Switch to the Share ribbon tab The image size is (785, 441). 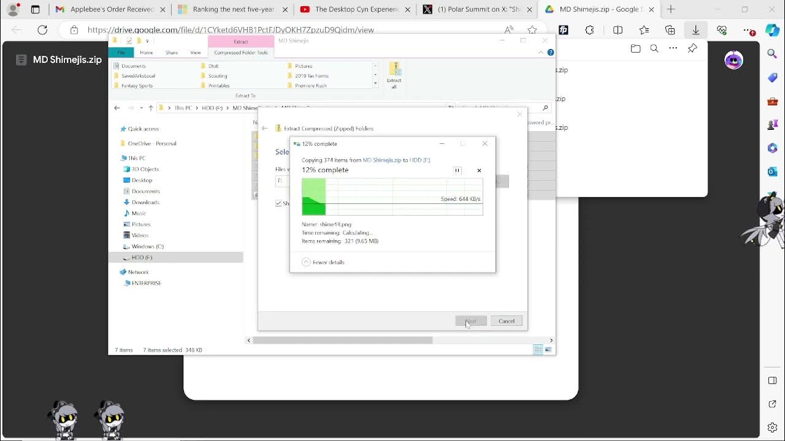pos(172,53)
